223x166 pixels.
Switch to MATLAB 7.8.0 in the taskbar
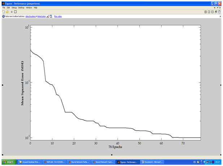[54, 162]
